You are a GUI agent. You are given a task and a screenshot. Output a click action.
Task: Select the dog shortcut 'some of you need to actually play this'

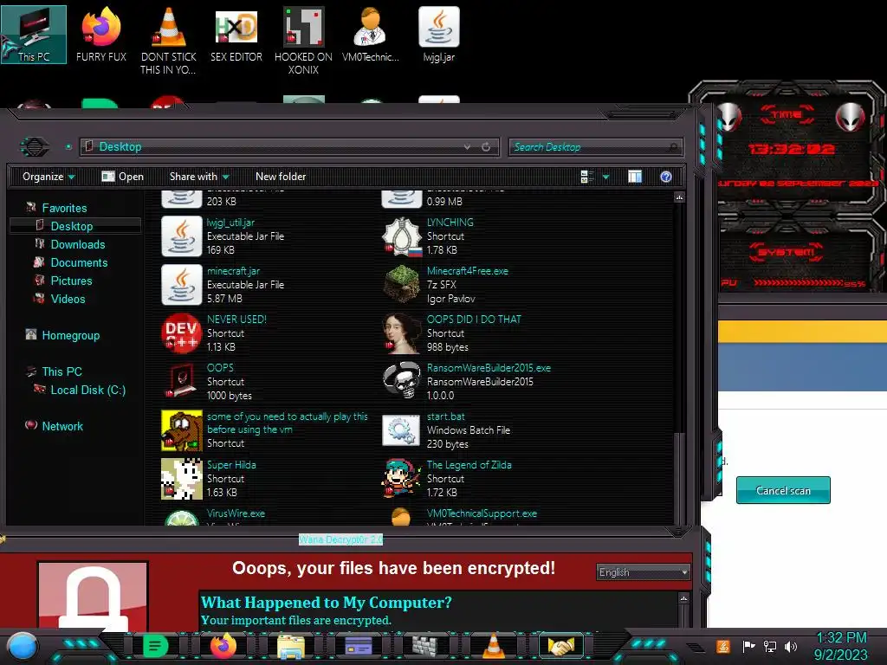click(182, 430)
